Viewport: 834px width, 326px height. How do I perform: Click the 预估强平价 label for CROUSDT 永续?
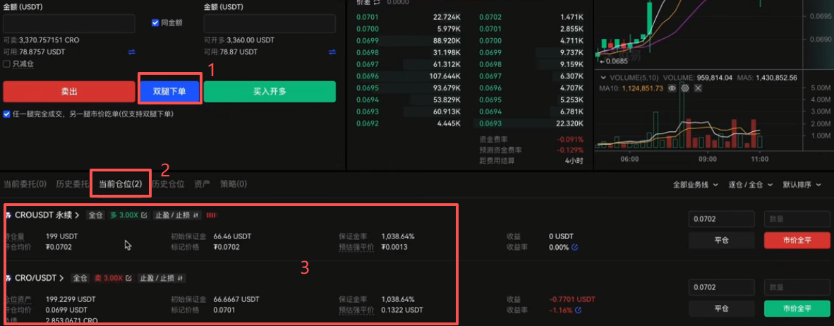click(x=356, y=247)
